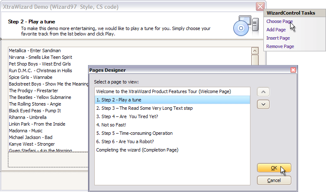Select the Welcome Page entry in the page list

tap(172, 91)
